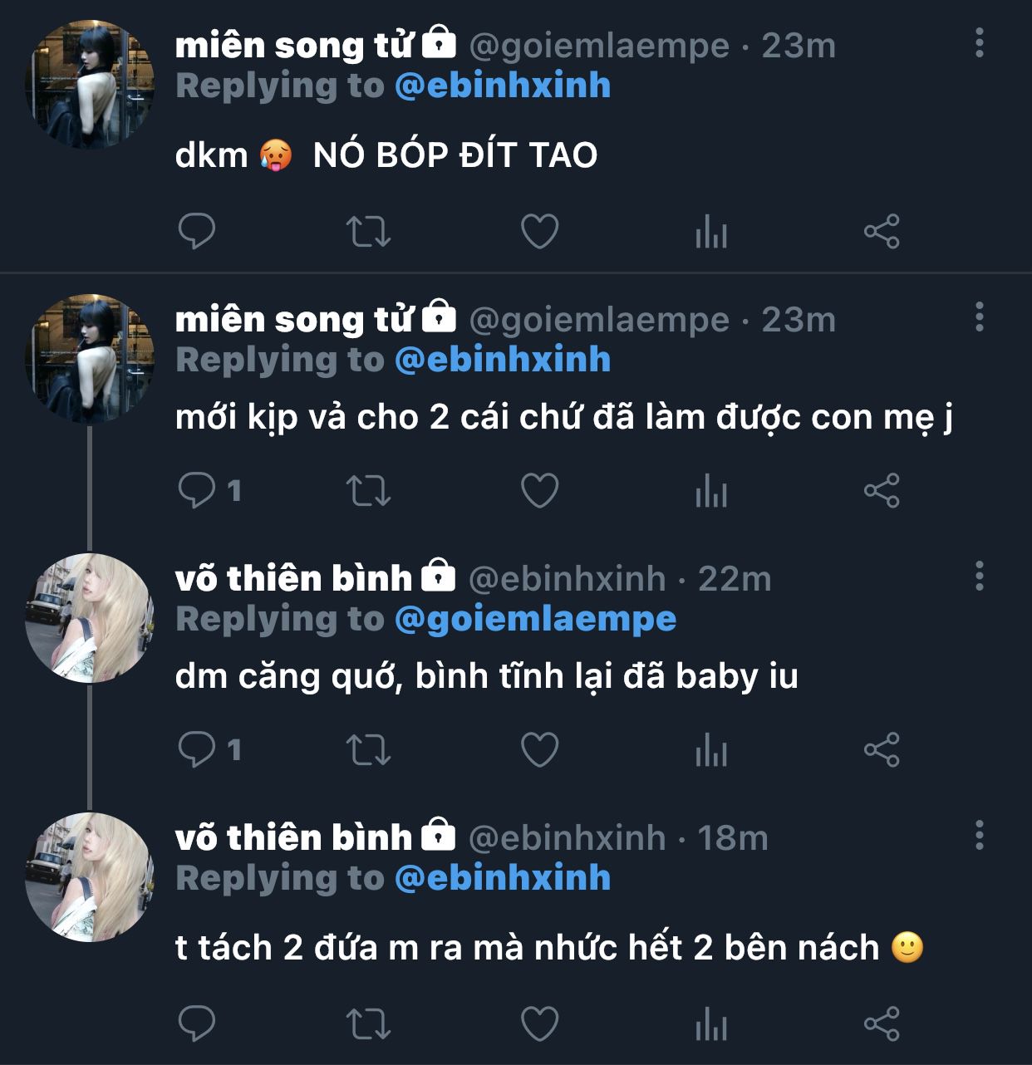Image resolution: width=1032 pixels, height=1065 pixels.
Task: Open more options on 'mới kịp vả' tweet
Action: [x=980, y=317]
